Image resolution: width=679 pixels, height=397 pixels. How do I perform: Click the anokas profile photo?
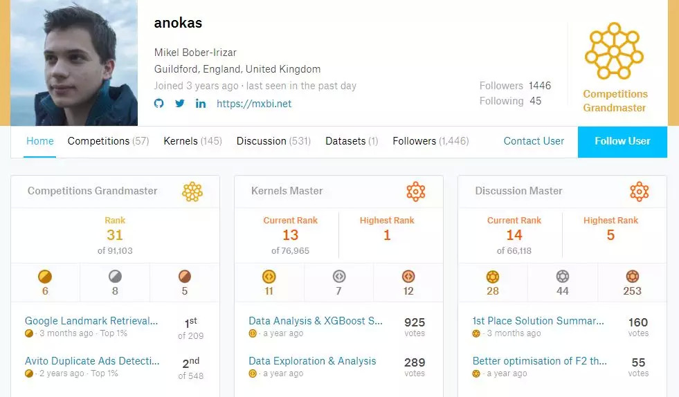(74, 63)
